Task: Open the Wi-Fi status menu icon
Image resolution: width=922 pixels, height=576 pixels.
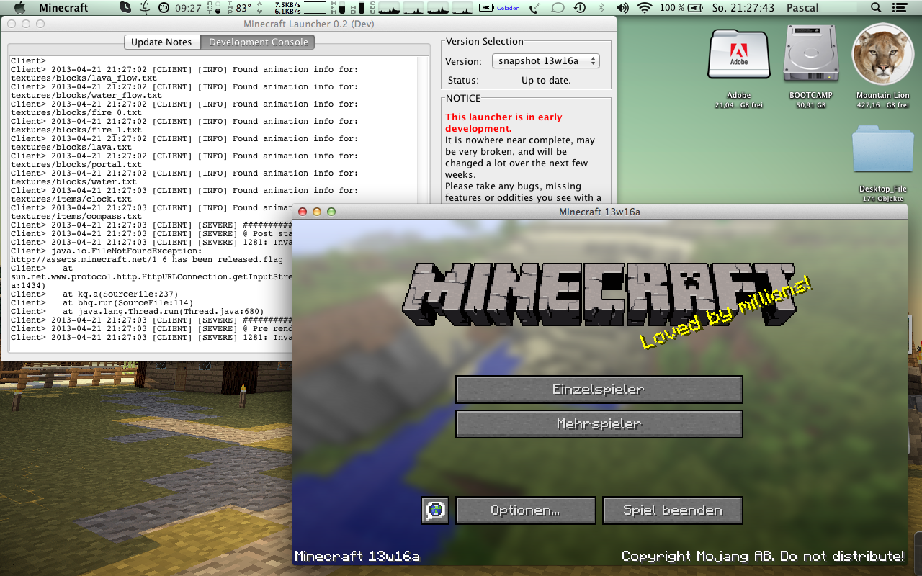Action: pyautogui.click(x=645, y=8)
